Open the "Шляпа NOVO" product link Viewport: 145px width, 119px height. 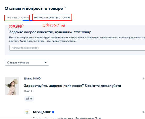[x=32, y=78]
